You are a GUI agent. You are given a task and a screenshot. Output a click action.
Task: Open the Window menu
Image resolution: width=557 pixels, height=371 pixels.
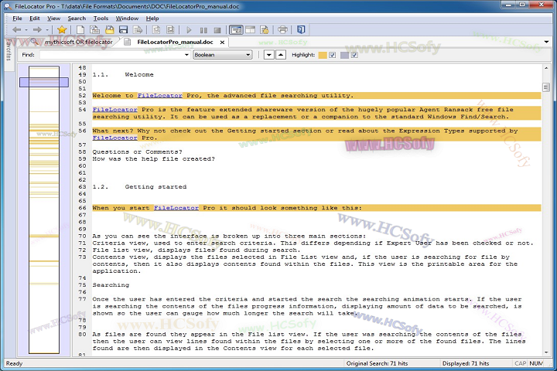[127, 19]
